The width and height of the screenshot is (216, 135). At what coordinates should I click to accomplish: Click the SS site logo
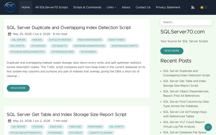[10, 7]
